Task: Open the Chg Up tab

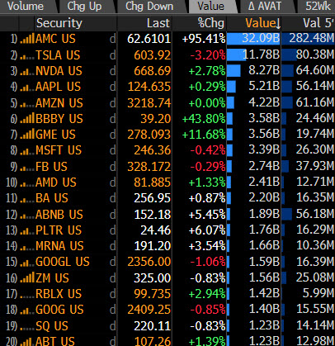Action: (85, 7)
